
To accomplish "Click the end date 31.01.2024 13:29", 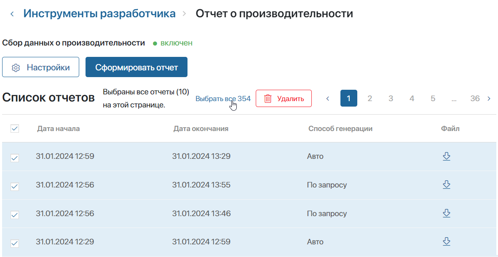I will pos(201,156).
